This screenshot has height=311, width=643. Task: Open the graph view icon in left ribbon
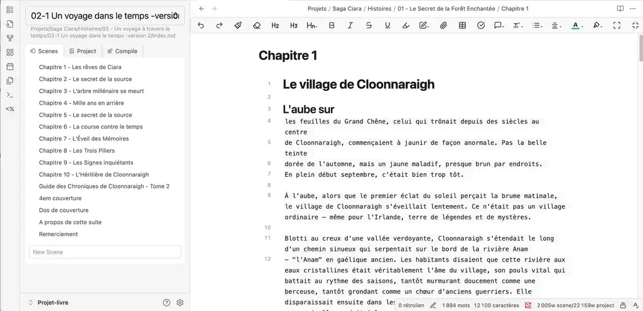click(9, 38)
